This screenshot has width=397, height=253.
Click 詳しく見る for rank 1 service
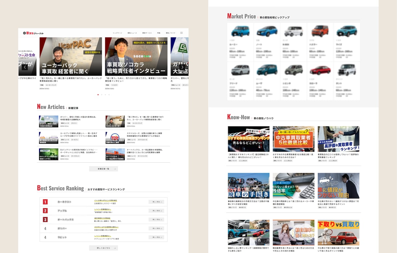[156, 202]
